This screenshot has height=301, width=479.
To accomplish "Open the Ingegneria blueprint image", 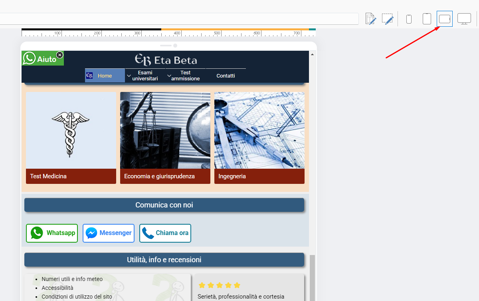I will 259,130.
